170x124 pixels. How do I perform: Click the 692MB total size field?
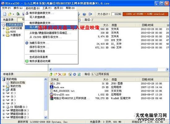click(117, 14)
